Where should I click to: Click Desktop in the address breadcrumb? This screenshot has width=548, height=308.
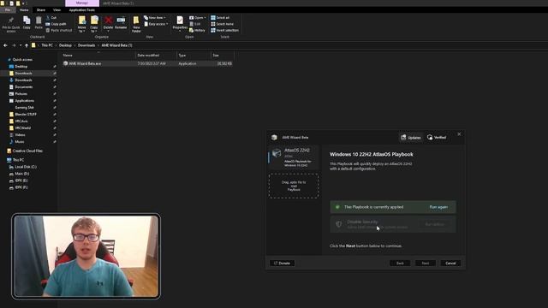pos(65,45)
